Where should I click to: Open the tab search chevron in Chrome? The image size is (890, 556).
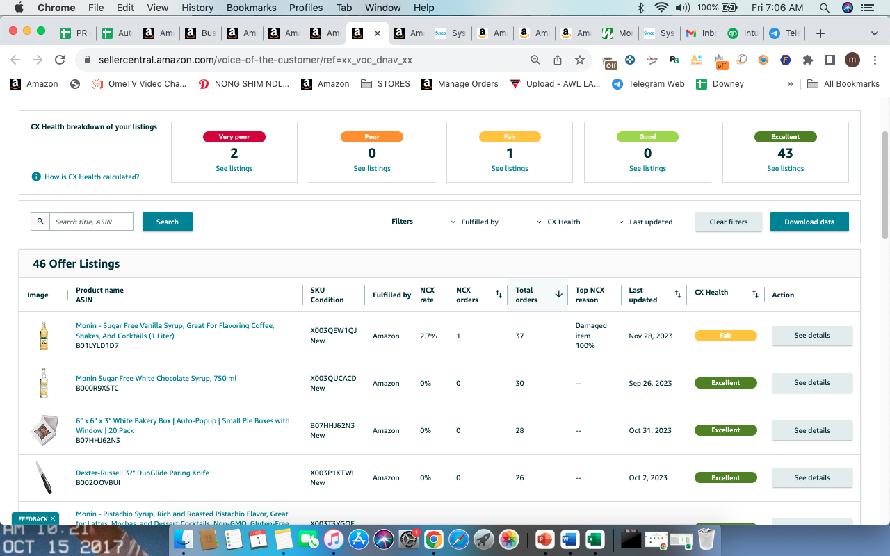click(875, 33)
